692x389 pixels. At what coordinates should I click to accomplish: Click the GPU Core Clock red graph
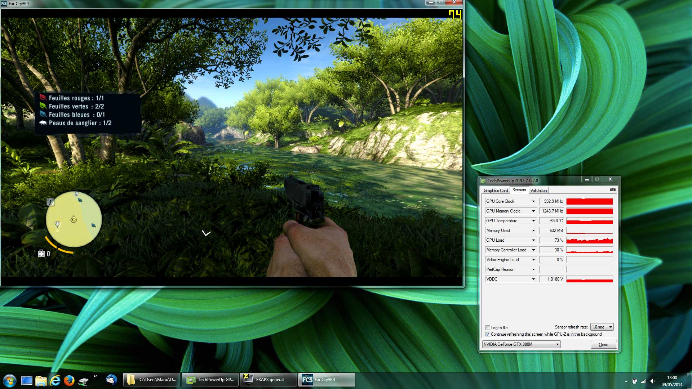pyautogui.click(x=589, y=201)
